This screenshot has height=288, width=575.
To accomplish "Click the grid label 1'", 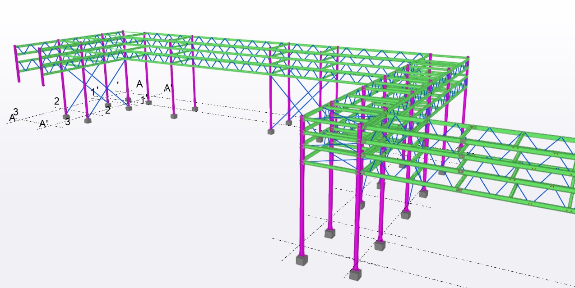I will coord(95,91).
